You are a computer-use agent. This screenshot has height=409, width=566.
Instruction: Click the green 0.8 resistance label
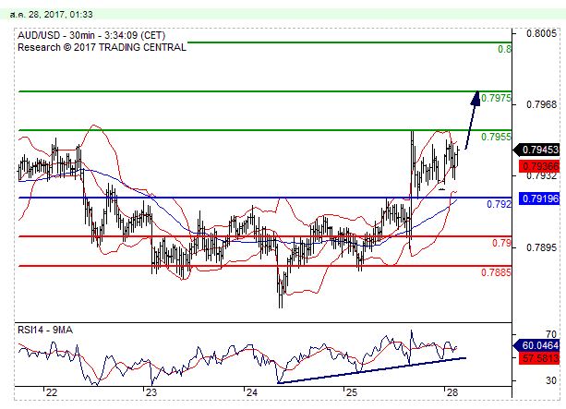point(504,49)
